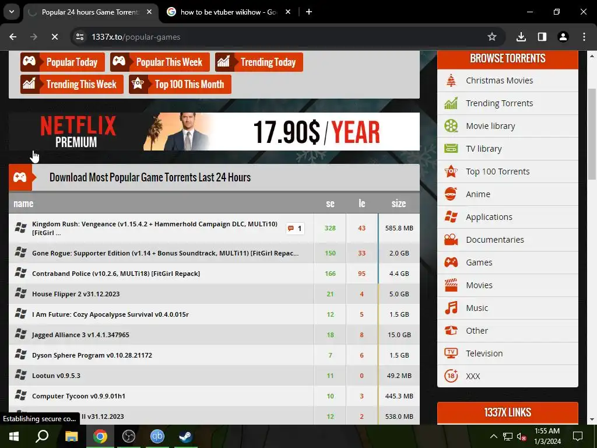Open Chrome downloads
This screenshot has height=448, width=597.
click(x=521, y=37)
